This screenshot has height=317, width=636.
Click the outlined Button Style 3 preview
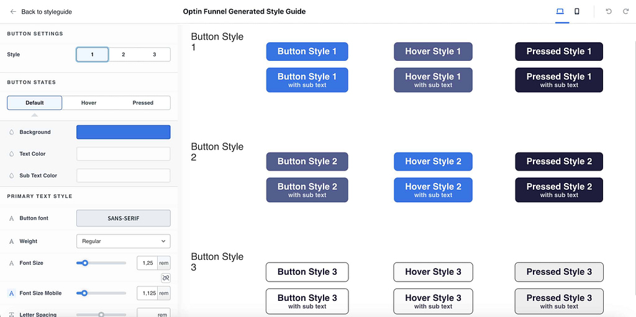(x=307, y=272)
